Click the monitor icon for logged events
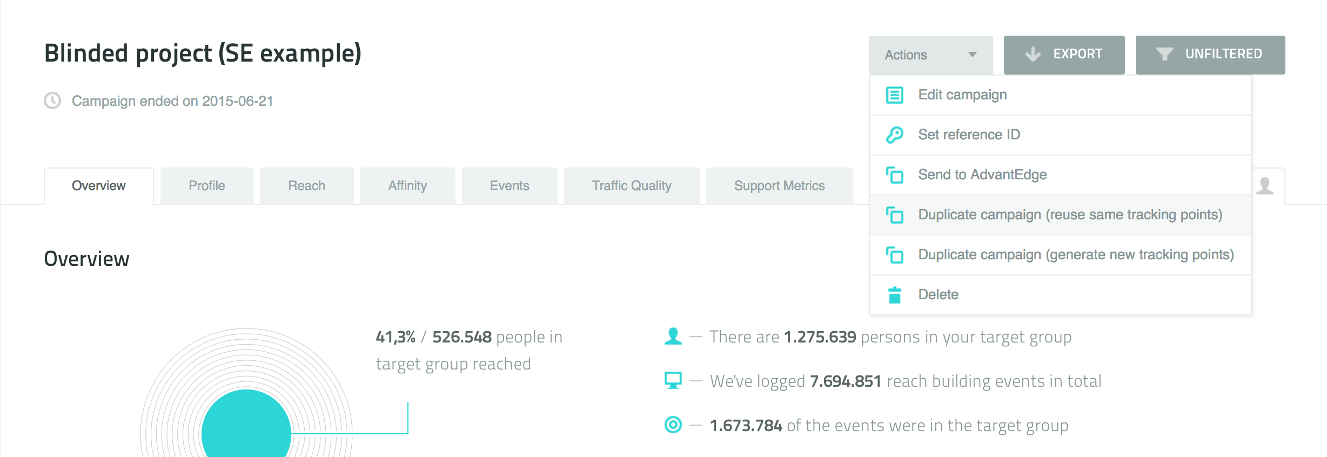The width and height of the screenshot is (1327, 457). point(673,380)
